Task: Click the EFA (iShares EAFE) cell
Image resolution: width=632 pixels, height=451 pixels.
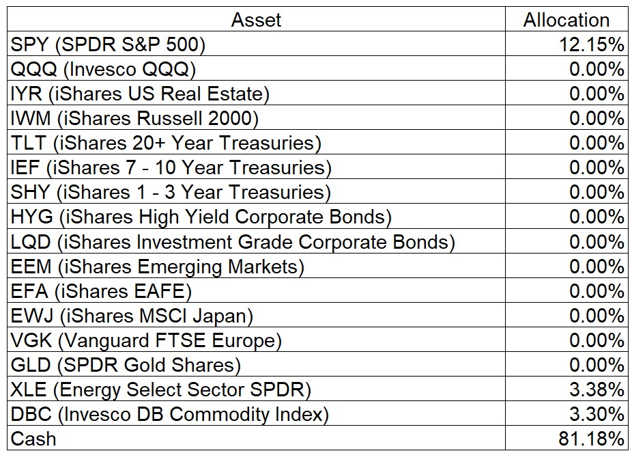Action: (101, 291)
